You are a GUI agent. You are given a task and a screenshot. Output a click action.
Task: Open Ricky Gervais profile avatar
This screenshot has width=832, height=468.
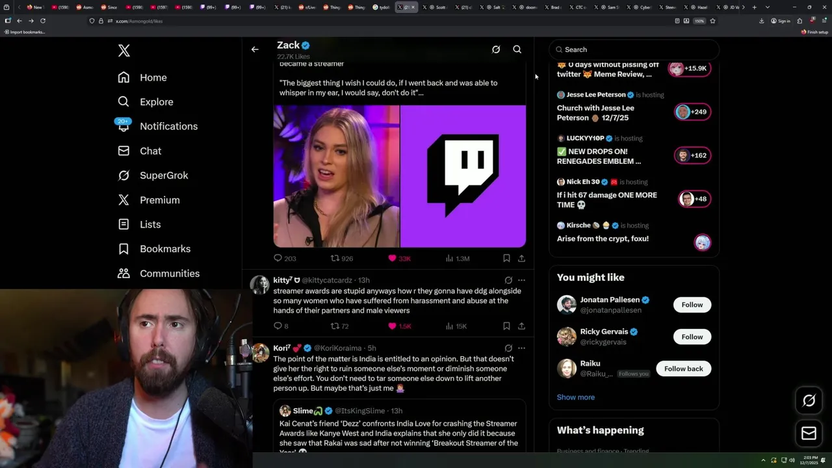tap(567, 337)
